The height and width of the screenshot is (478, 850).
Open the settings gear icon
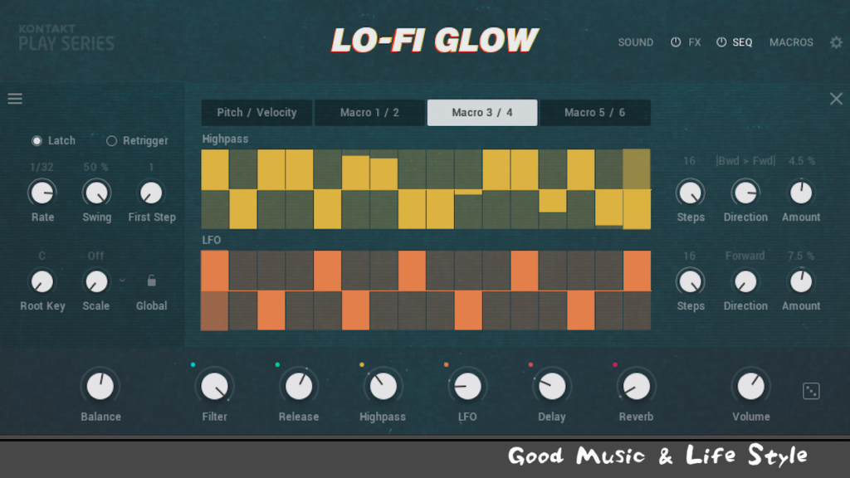coord(836,42)
